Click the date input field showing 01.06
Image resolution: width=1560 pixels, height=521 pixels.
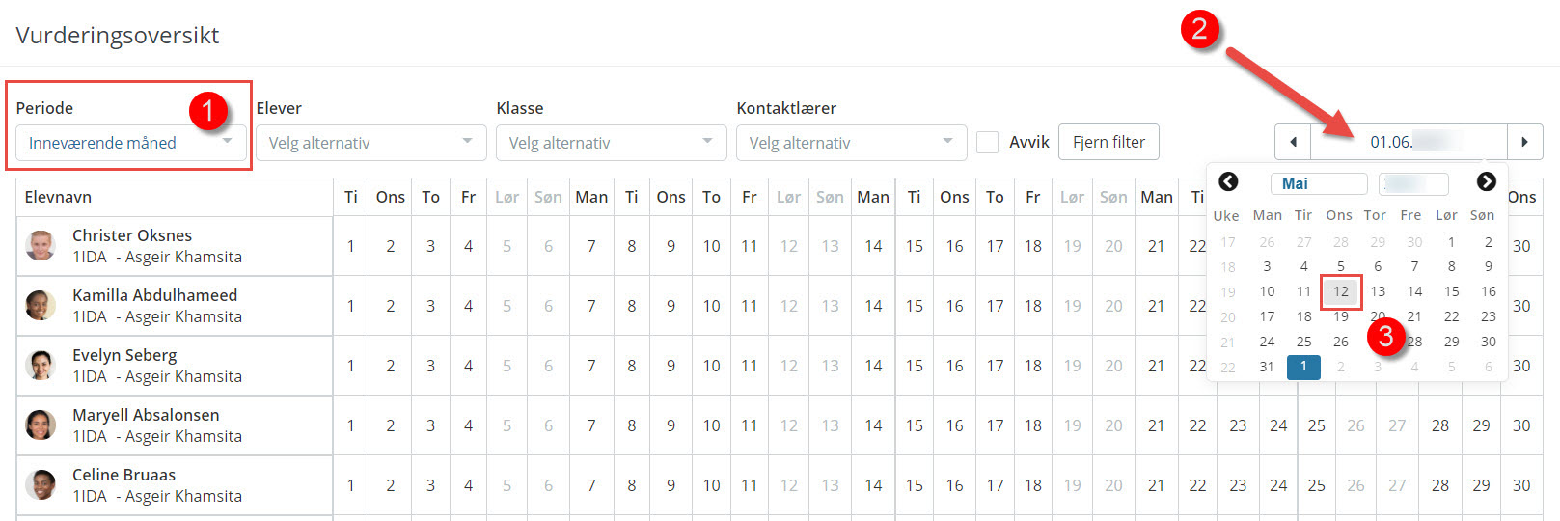(1409, 142)
